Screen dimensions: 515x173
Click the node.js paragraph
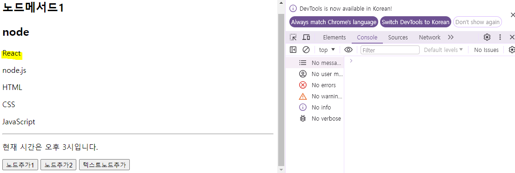(14, 70)
